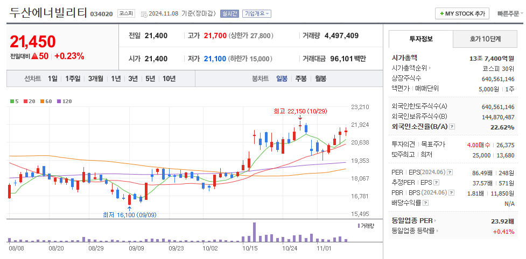The height and width of the screenshot is (259, 526).
Task: Click the red 최고 22,150 marker arrow
Action: pos(300,118)
